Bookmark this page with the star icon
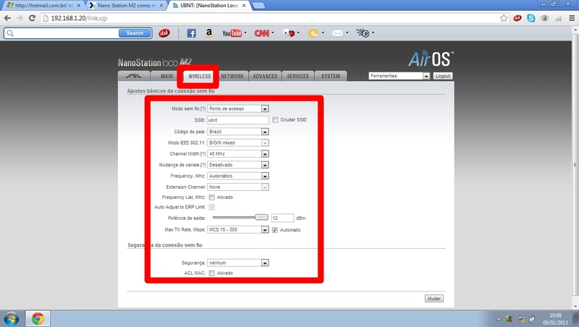This screenshot has height=327, width=579. tap(504, 18)
